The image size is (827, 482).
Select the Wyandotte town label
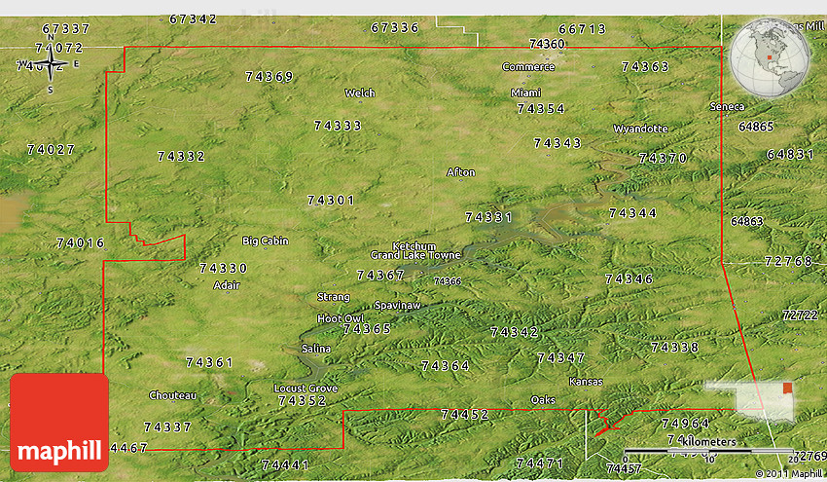(x=640, y=129)
